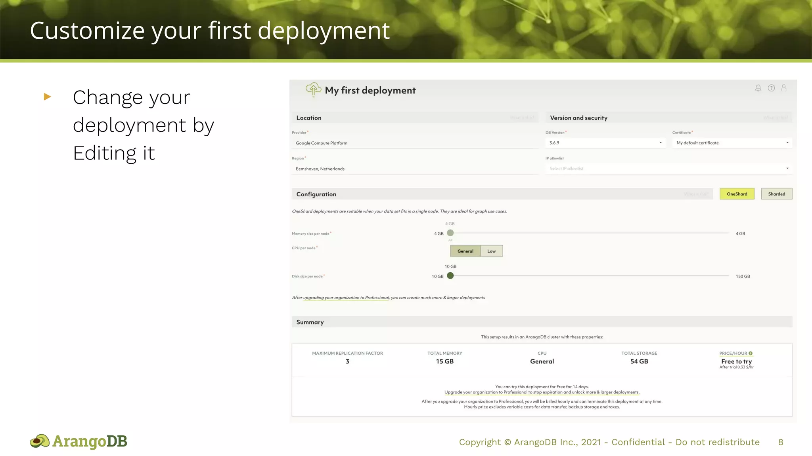Click the CPU summary value General

click(x=542, y=361)
